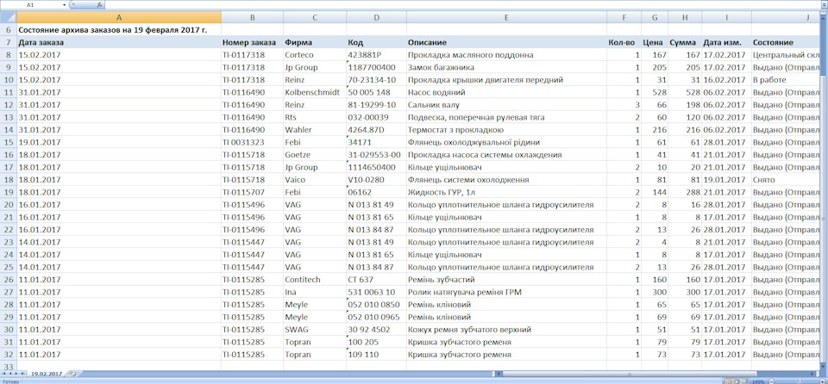
Task: Select column C header
Action: (x=315, y=17)
